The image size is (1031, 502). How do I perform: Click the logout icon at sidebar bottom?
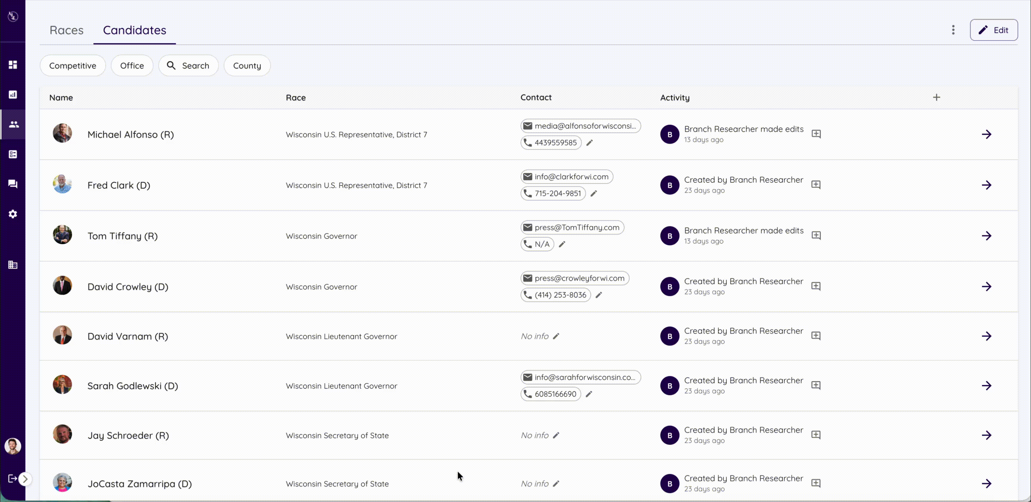12,478
